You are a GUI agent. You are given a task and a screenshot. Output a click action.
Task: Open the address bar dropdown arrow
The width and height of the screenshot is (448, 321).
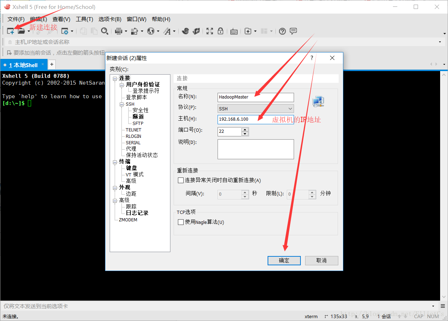(x=440, y=42)
